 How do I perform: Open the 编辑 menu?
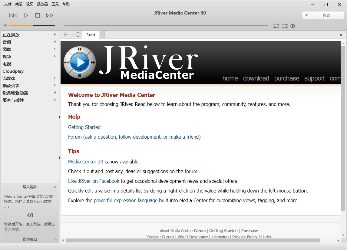[18, 4]
